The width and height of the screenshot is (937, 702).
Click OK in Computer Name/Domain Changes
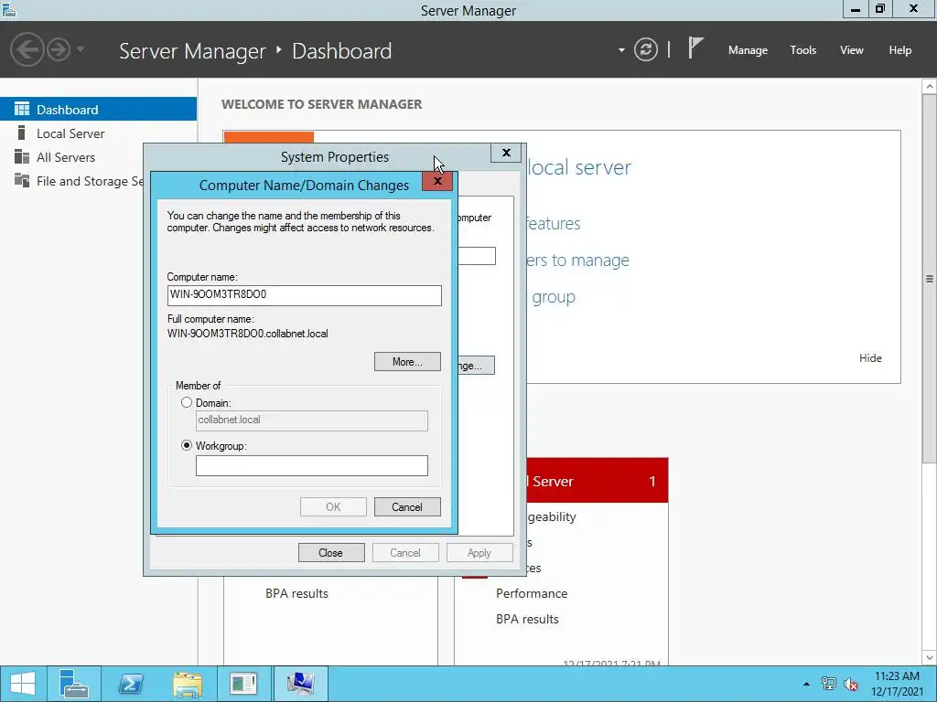tap(333, 506)
